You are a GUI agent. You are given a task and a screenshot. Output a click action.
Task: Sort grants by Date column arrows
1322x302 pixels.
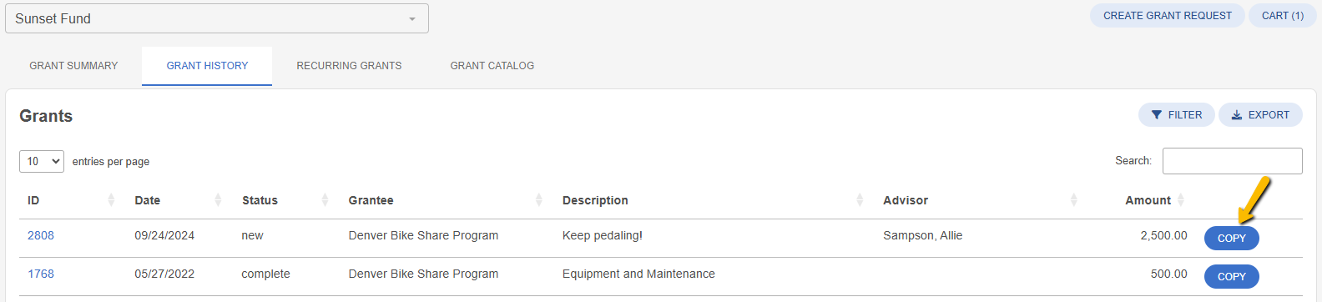[x=218, y=200]
